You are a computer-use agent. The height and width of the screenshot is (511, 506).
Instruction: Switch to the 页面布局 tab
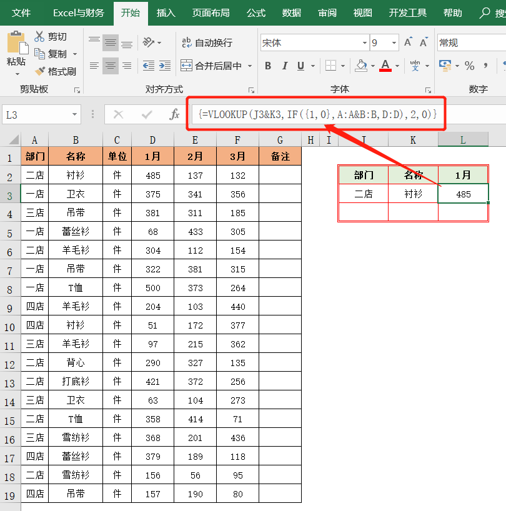211,12
